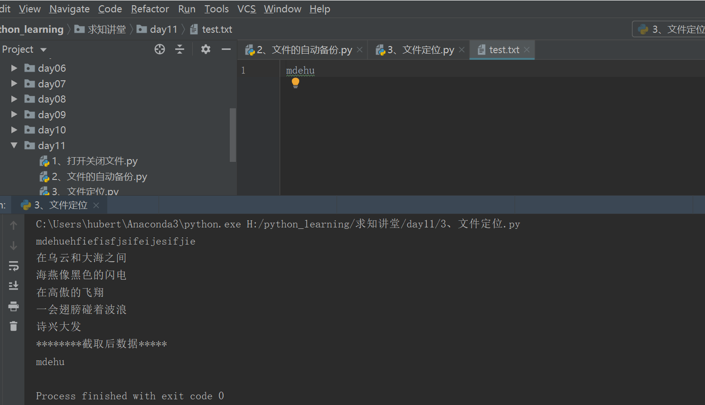Screen dimensions: 705x405
Task: Click test.txt in the breadcrumb path
Action: 217,29
